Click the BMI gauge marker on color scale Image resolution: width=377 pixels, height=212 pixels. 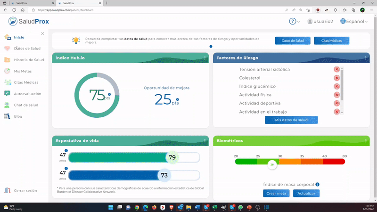tap(272, 164)
